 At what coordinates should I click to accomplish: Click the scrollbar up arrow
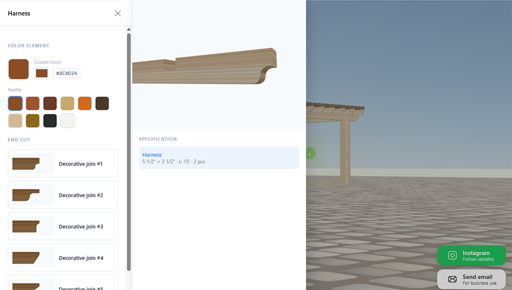pyautogui.click(x=128, y=29)
